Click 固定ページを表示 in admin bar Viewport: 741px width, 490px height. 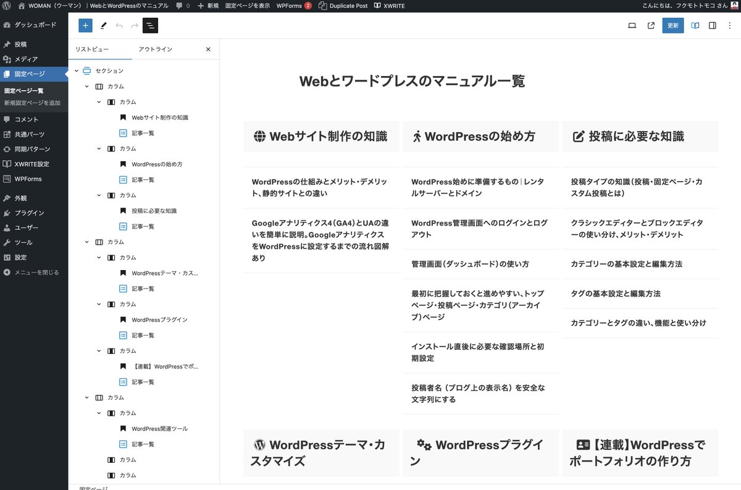point(248,6)
